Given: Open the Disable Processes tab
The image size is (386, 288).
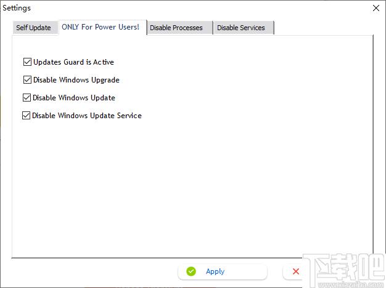Looking at the screenshot, I should [x=179, y=28].
